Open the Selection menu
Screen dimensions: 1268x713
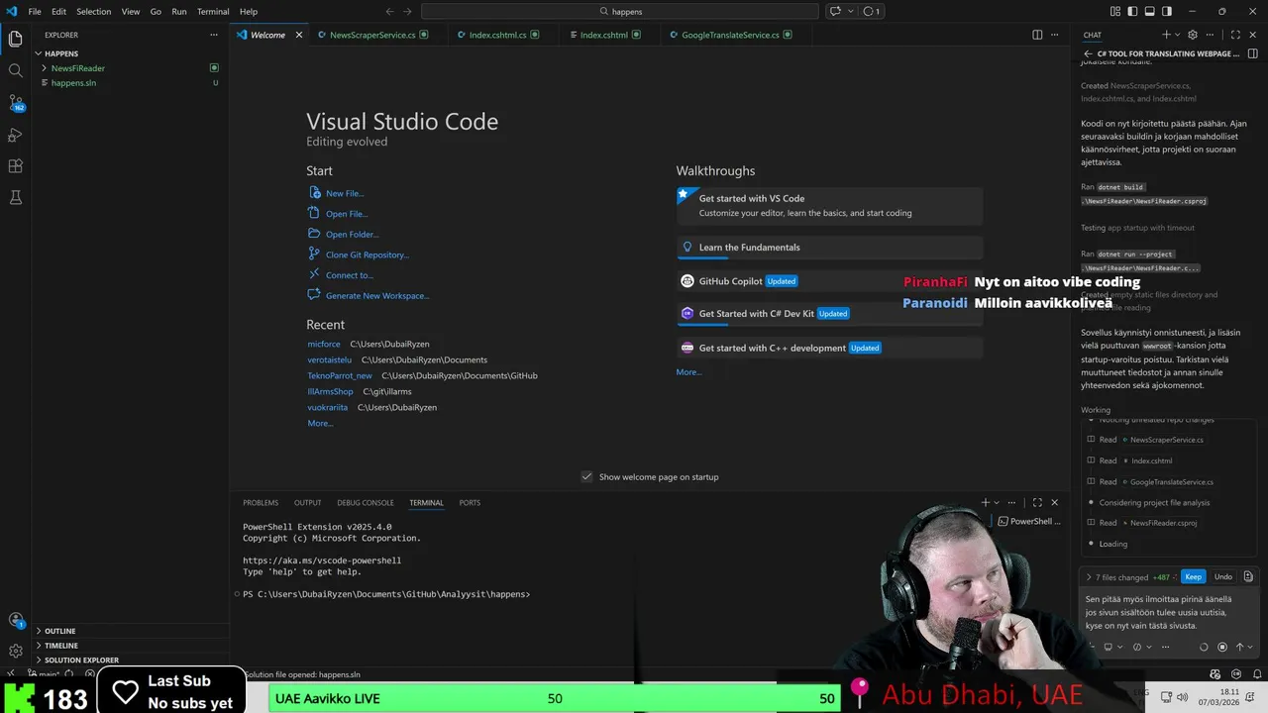(94, 11)
